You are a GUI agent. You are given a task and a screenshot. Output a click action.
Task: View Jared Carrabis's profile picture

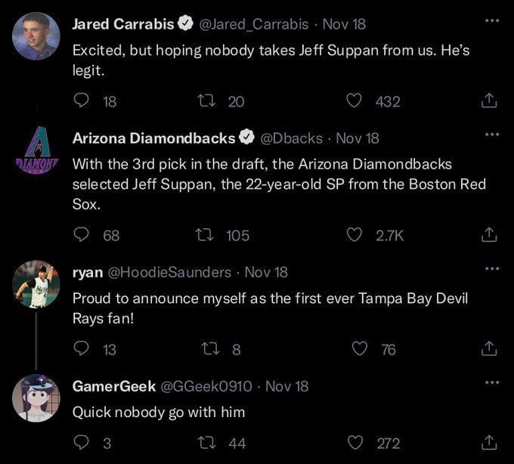coord(36,36)
